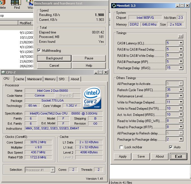
Task: Select the 21/8/2007 file row date
Action: click(x=26, y=42)
